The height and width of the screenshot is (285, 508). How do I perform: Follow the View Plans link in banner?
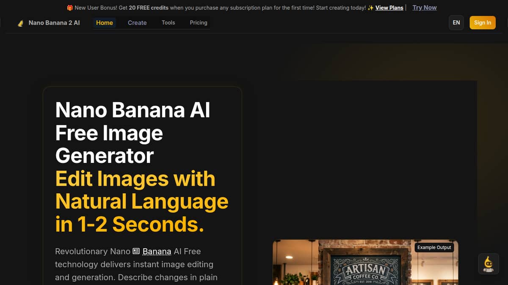pos(389,8)
